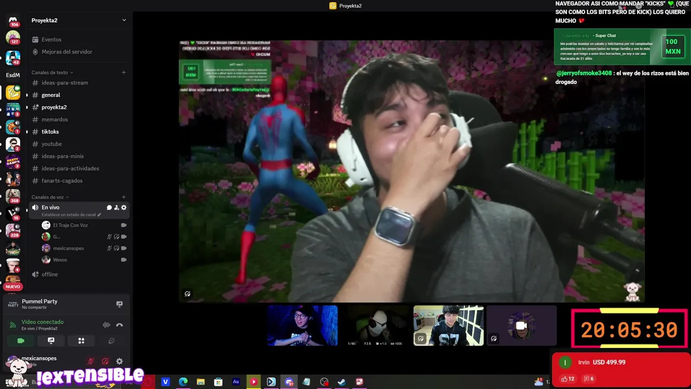
Task: Select camera-off participant tile
Action: [x=521, y=325]
